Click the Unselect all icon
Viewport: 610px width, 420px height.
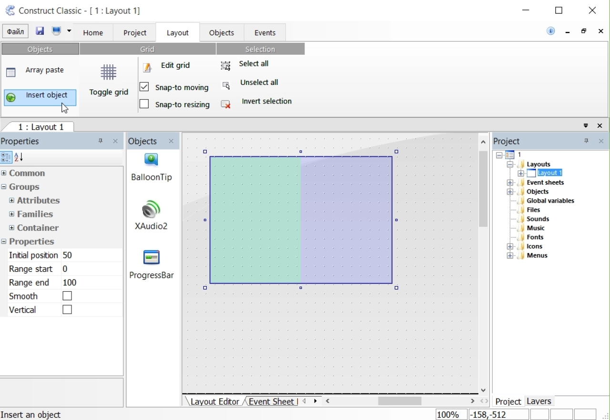(x=226, y=85)
